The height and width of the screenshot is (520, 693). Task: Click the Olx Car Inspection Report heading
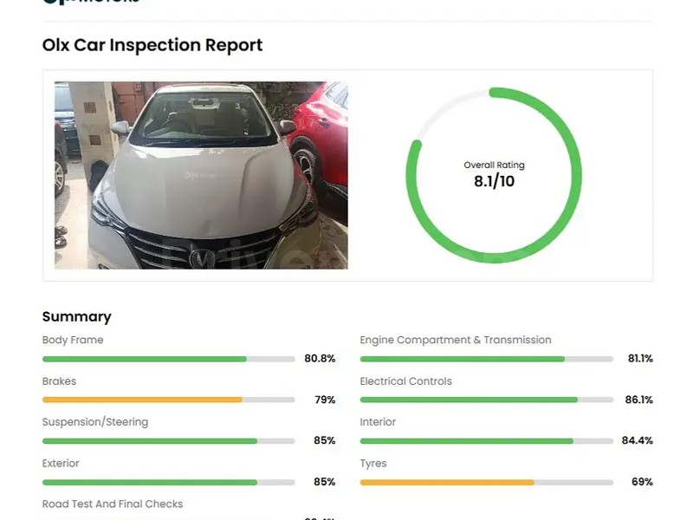pos(152,45)
